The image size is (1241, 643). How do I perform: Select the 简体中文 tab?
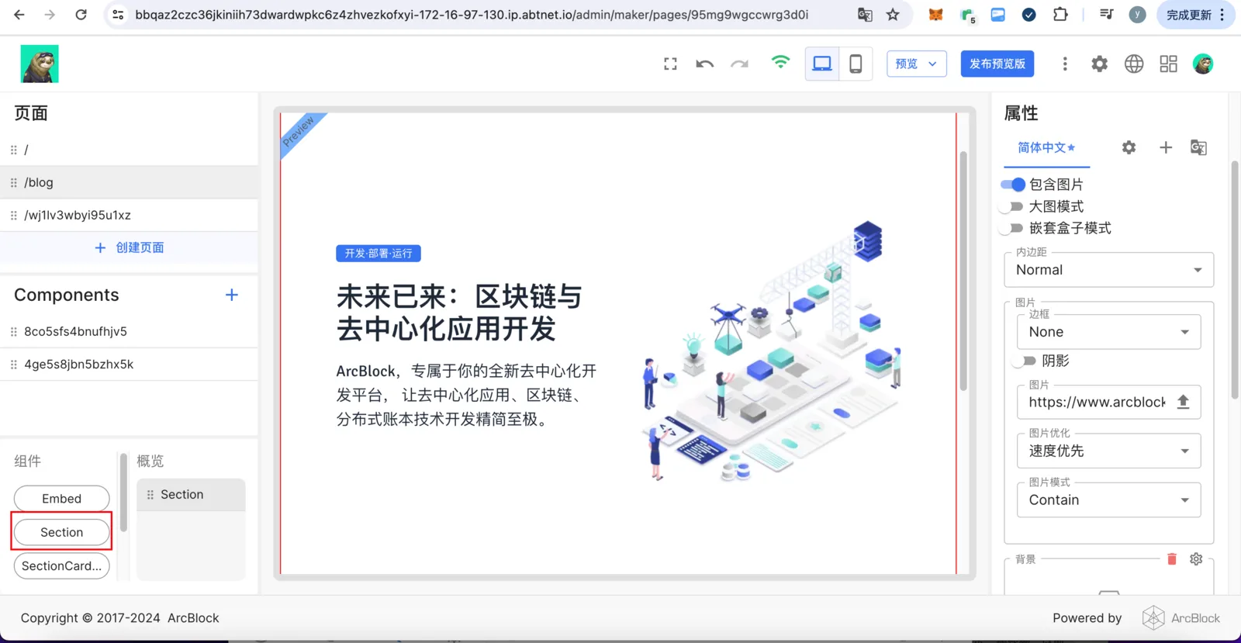click(x=1046, y=147)
